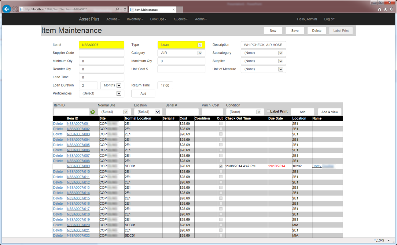397x245 pixels.
Task: Toggle the Out checkbox for N8SA0007/020
Action: [221, 225]
